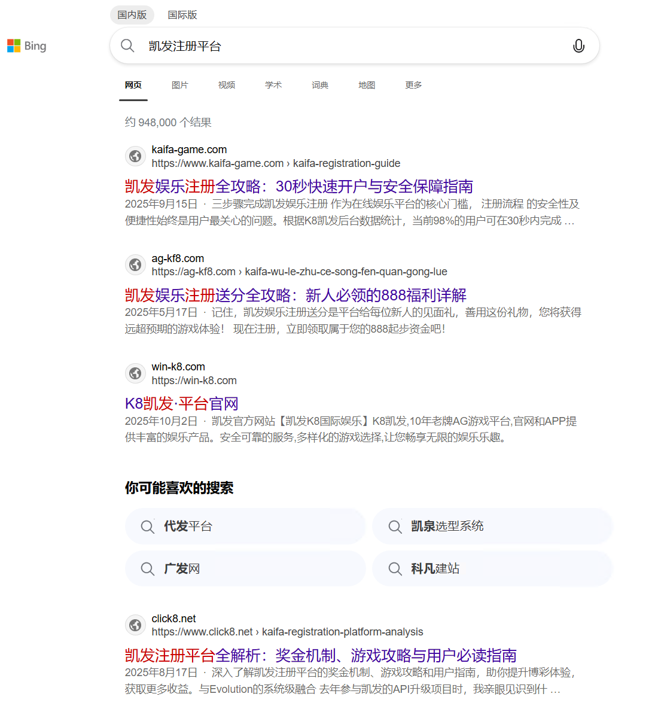Click search icon in 凯泉选型系统 suggestion
The width and height of the screenshot is (664, 715).
pyautogui.click(x=394, y=527)
